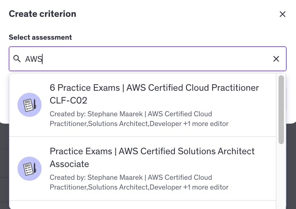This screenshot has height=209, width=296.
Task: Clear the AWS search text
Action: tap(276, 59)
